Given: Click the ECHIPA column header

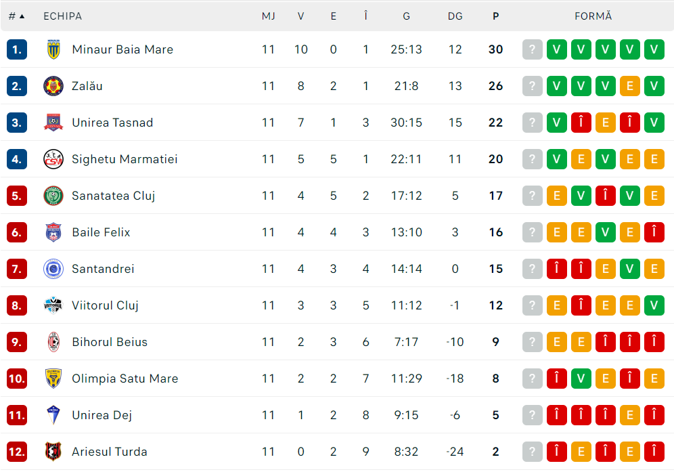Looking at the screenshot, I should pos(62,16).
